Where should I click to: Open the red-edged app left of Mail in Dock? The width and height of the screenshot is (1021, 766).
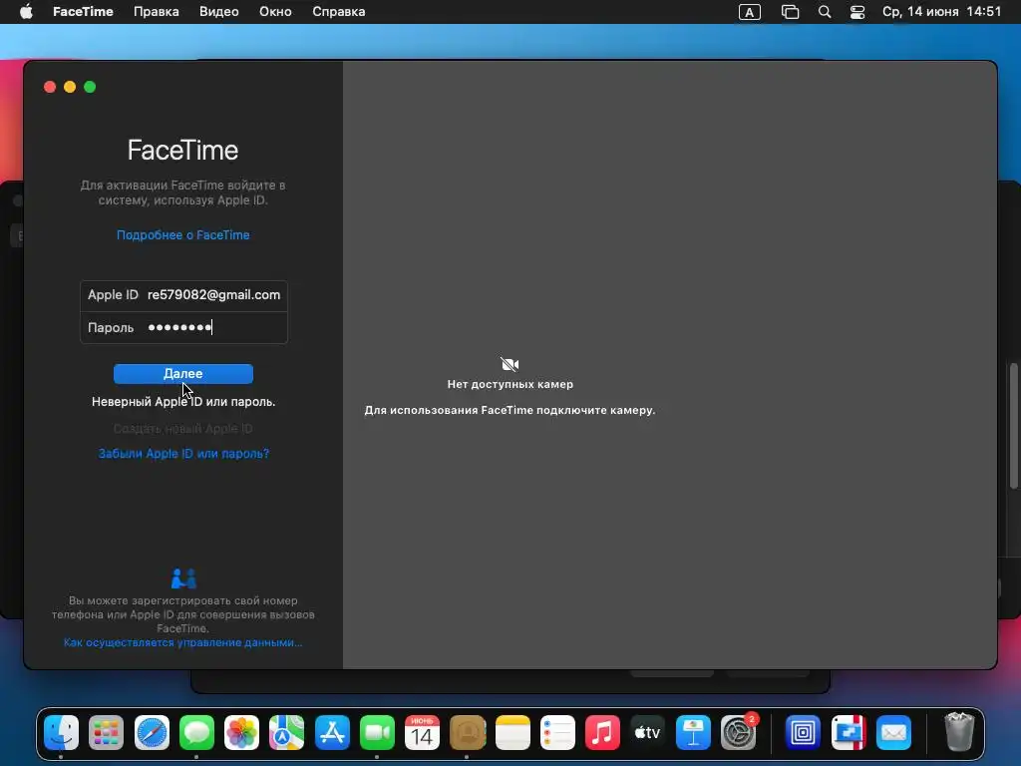[849, 732]
